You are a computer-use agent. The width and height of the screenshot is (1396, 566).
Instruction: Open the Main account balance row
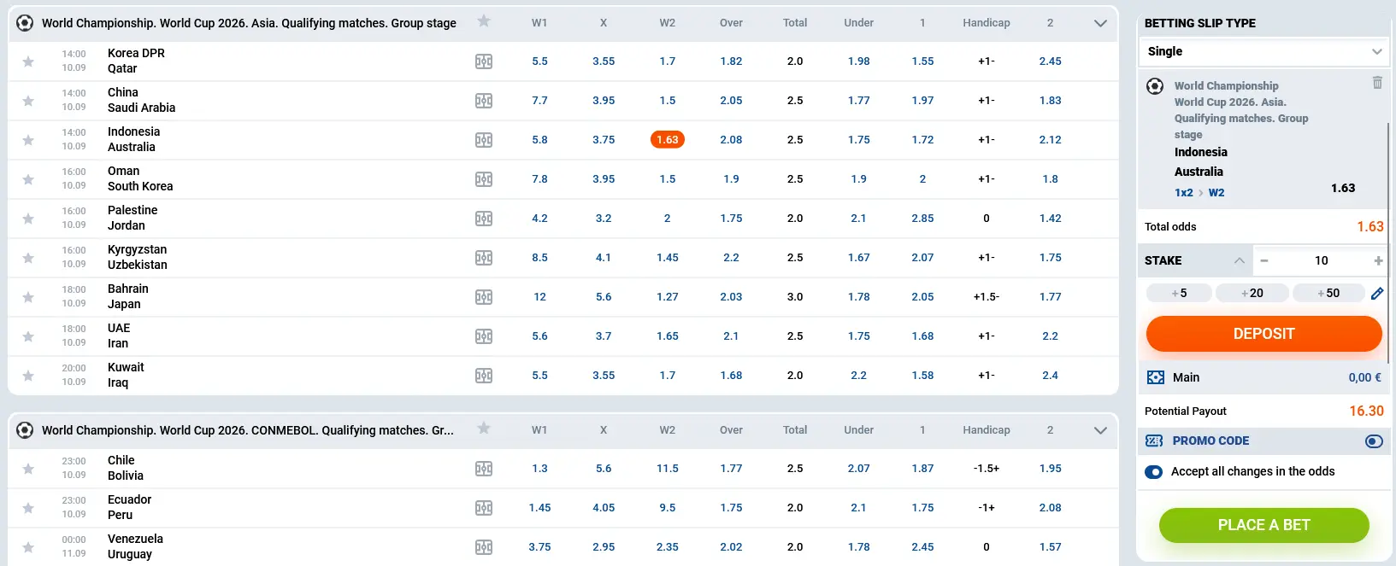click(1263, 377)
